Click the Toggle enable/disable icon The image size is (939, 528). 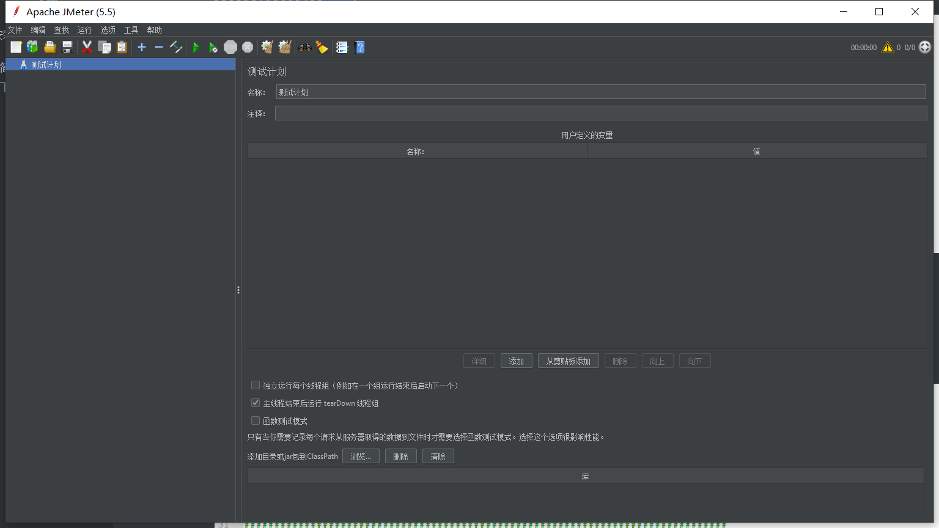[176, 47]
